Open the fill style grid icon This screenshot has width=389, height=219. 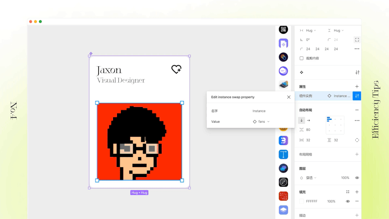tap(348, 192)
